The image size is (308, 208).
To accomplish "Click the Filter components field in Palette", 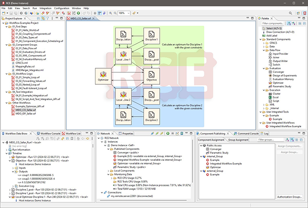I will pos(273,24).
